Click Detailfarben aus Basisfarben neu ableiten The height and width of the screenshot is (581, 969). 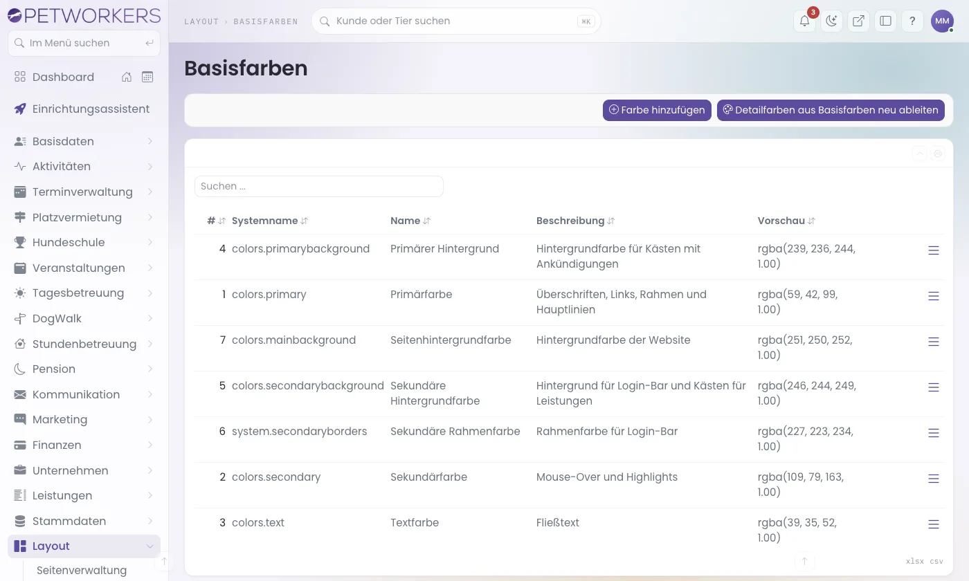tap(831, 110)
